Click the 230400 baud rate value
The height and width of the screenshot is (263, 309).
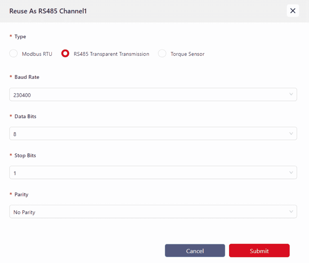[x=22, y=95]
